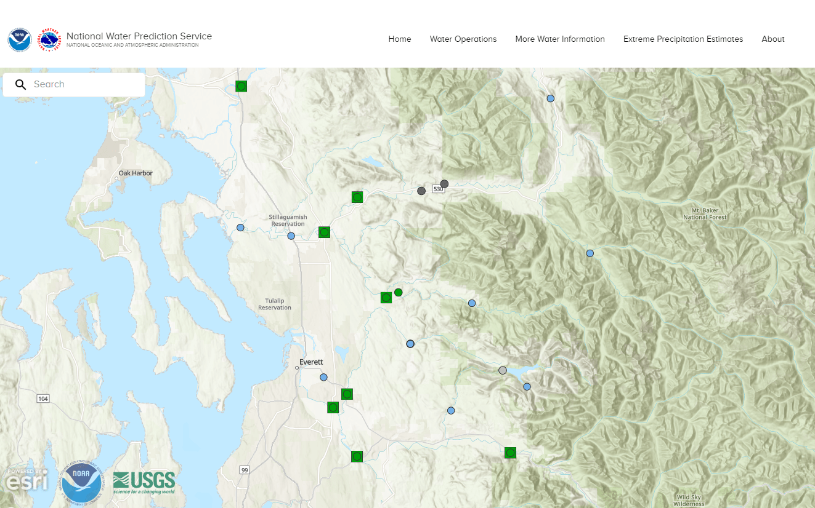Select the northernmost green gauge marker above Search
The image size is (815, 508).
pyautogui.click(x=241, y=86)
